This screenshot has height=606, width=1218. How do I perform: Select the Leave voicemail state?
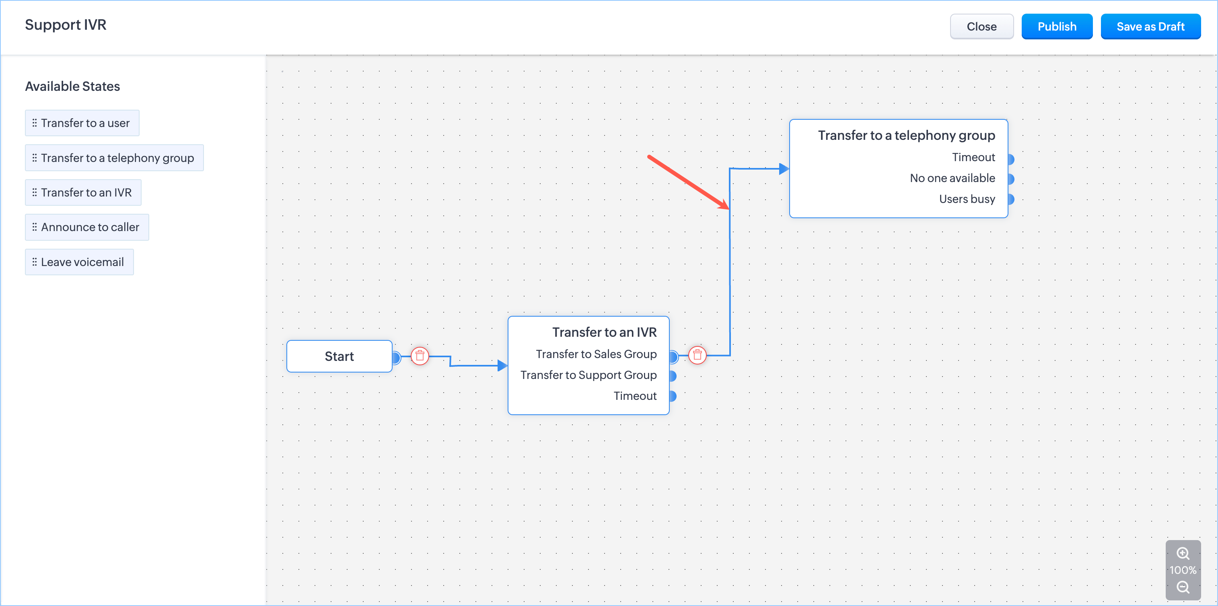[x=79, y=262]
